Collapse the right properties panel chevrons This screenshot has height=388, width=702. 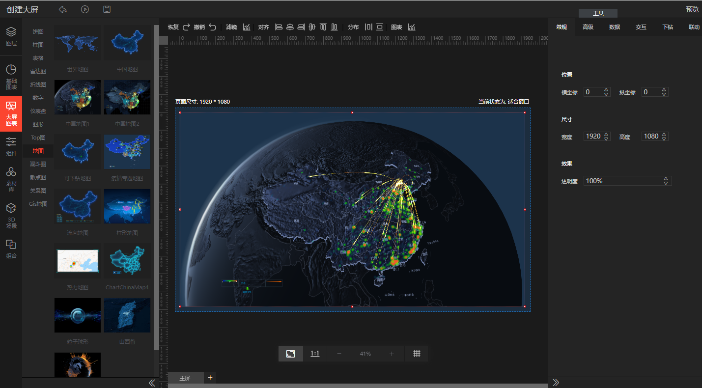(556, 383)
